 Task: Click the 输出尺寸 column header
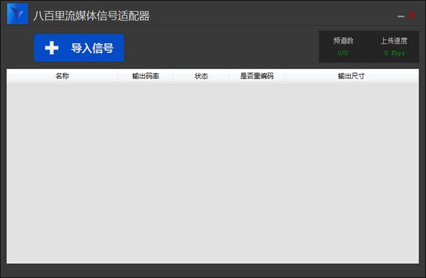click(351, 76)
